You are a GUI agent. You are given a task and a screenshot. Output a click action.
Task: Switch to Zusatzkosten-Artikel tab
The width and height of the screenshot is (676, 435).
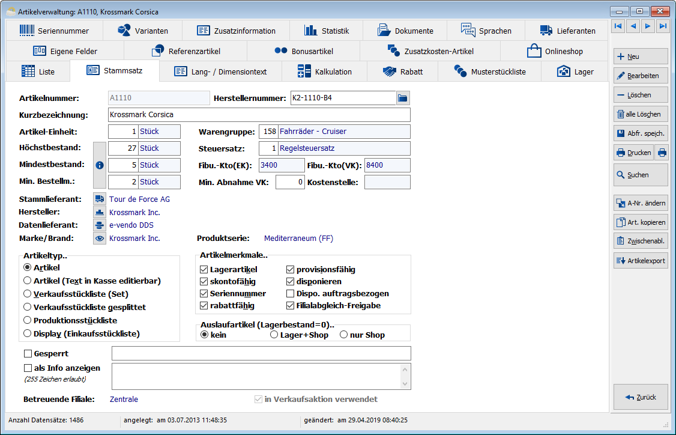coord(430,51)
